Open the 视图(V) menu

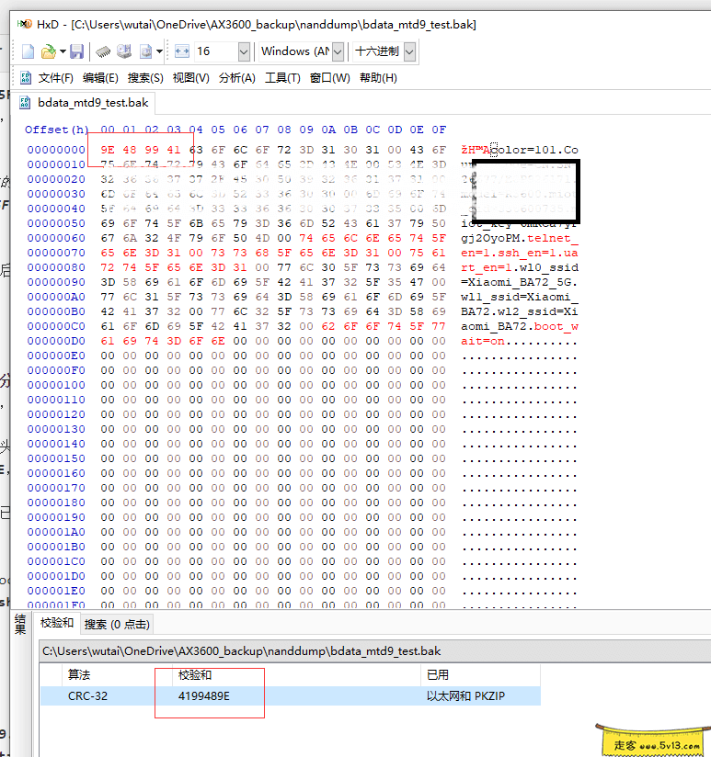(191, 78)
